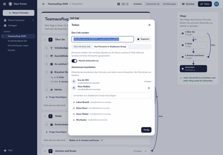
Task: Click the Teilen button in header
Action: coord(205,4)
